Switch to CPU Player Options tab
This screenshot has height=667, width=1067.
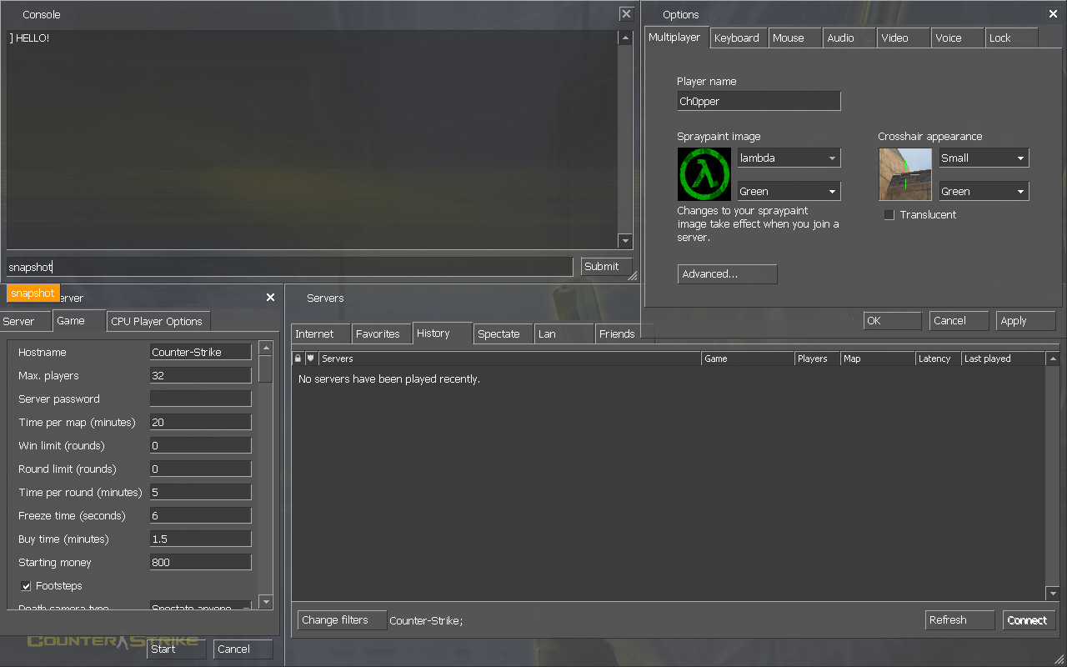[158, 321]
